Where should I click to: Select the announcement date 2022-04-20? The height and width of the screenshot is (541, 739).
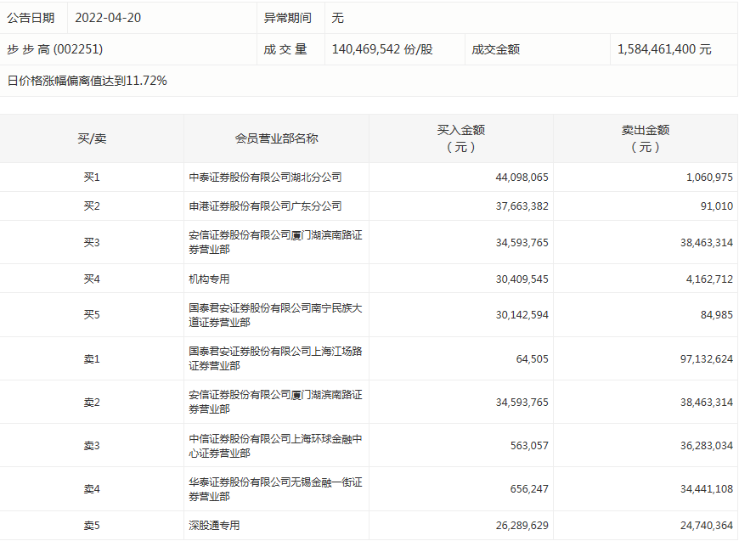(108, 18)
